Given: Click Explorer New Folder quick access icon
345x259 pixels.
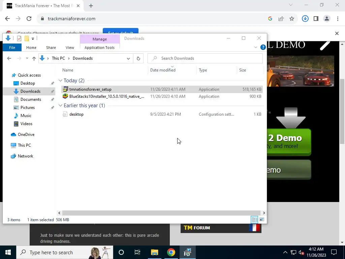Looking at the screenshot, I should (27, 38).
